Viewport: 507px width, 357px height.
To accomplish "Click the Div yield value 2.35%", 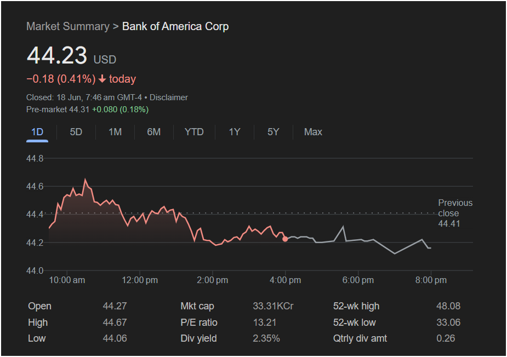I will coord(266,338).
